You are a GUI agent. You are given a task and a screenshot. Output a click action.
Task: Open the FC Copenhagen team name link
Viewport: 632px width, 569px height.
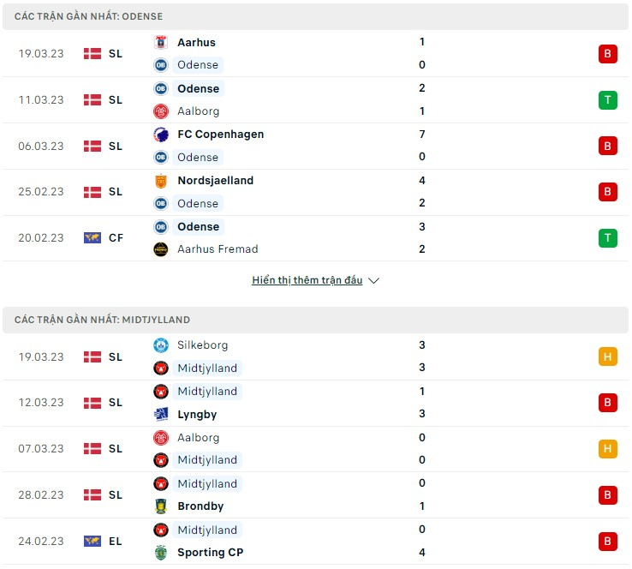220,135
